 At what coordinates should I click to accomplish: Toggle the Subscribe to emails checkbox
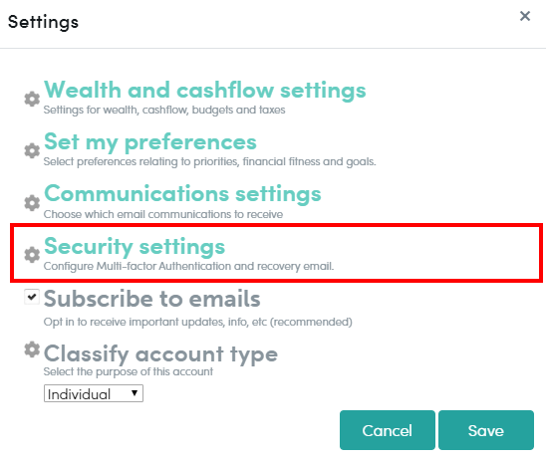(32, 297)
